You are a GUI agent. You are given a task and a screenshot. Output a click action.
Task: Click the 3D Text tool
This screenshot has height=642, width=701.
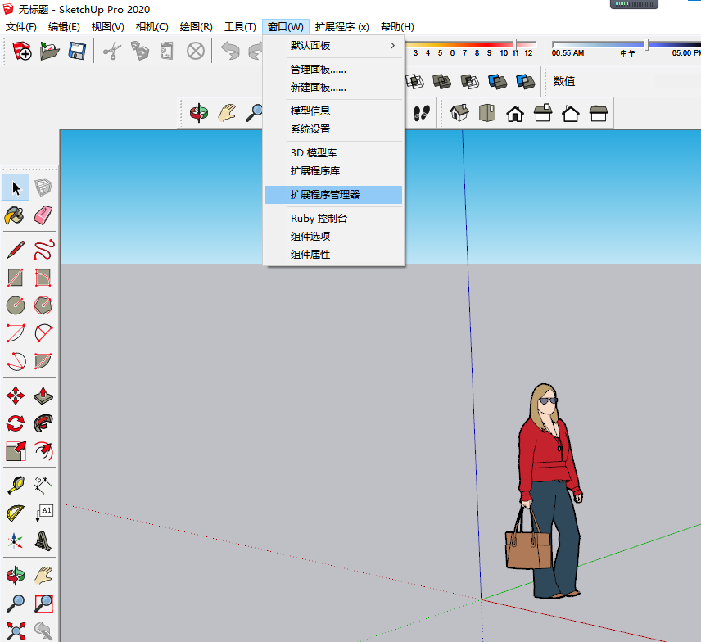click(x=43, y=540)
